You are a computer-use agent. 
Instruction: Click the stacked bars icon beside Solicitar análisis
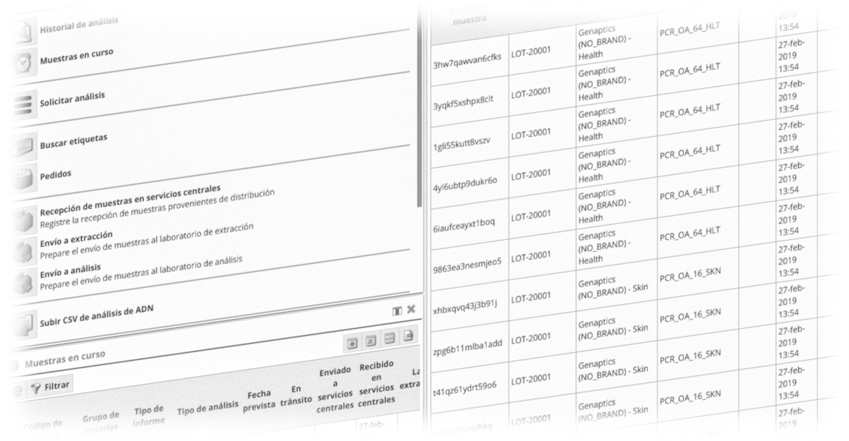point(25,106)
